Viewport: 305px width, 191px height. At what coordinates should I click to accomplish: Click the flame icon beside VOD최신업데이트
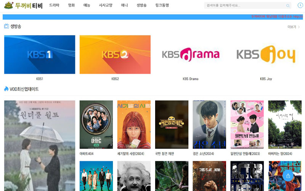tap(6, 89)
